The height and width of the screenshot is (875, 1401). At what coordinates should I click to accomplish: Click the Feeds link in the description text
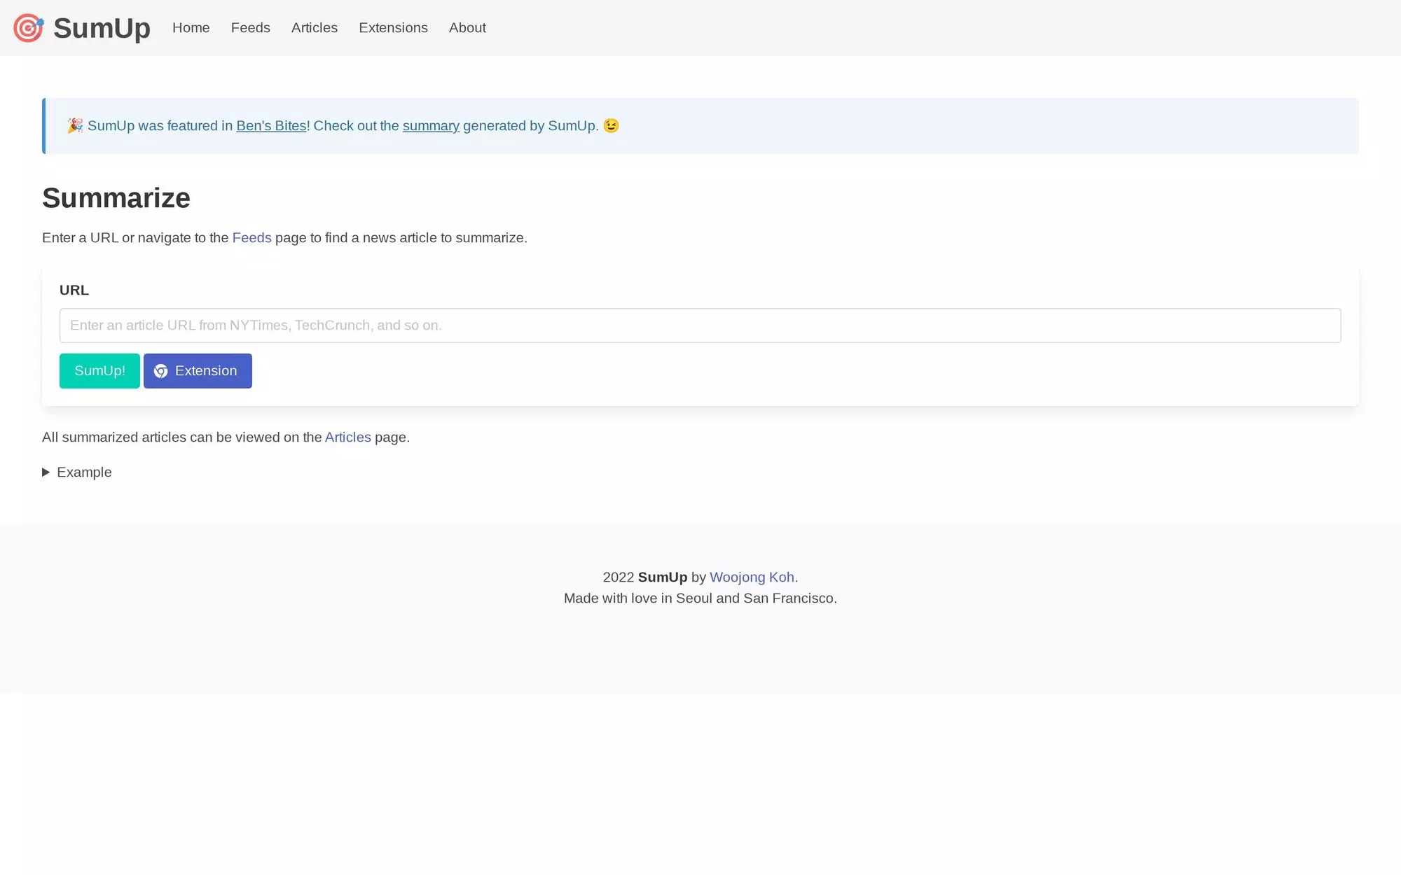click(251, 238)
